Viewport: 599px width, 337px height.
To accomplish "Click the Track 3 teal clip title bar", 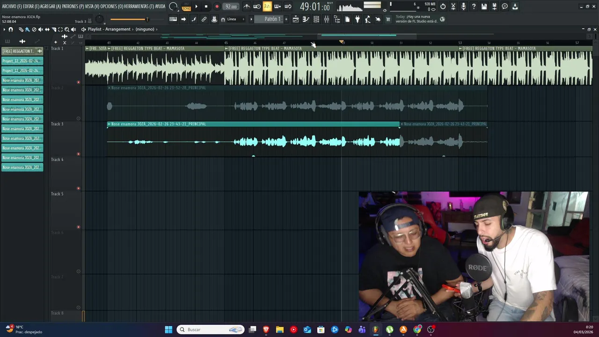I will 253,124.
